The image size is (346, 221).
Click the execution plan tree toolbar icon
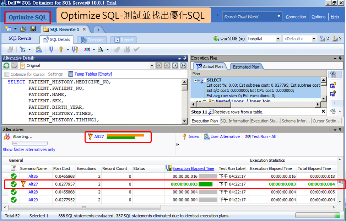(x=22, y=49)
